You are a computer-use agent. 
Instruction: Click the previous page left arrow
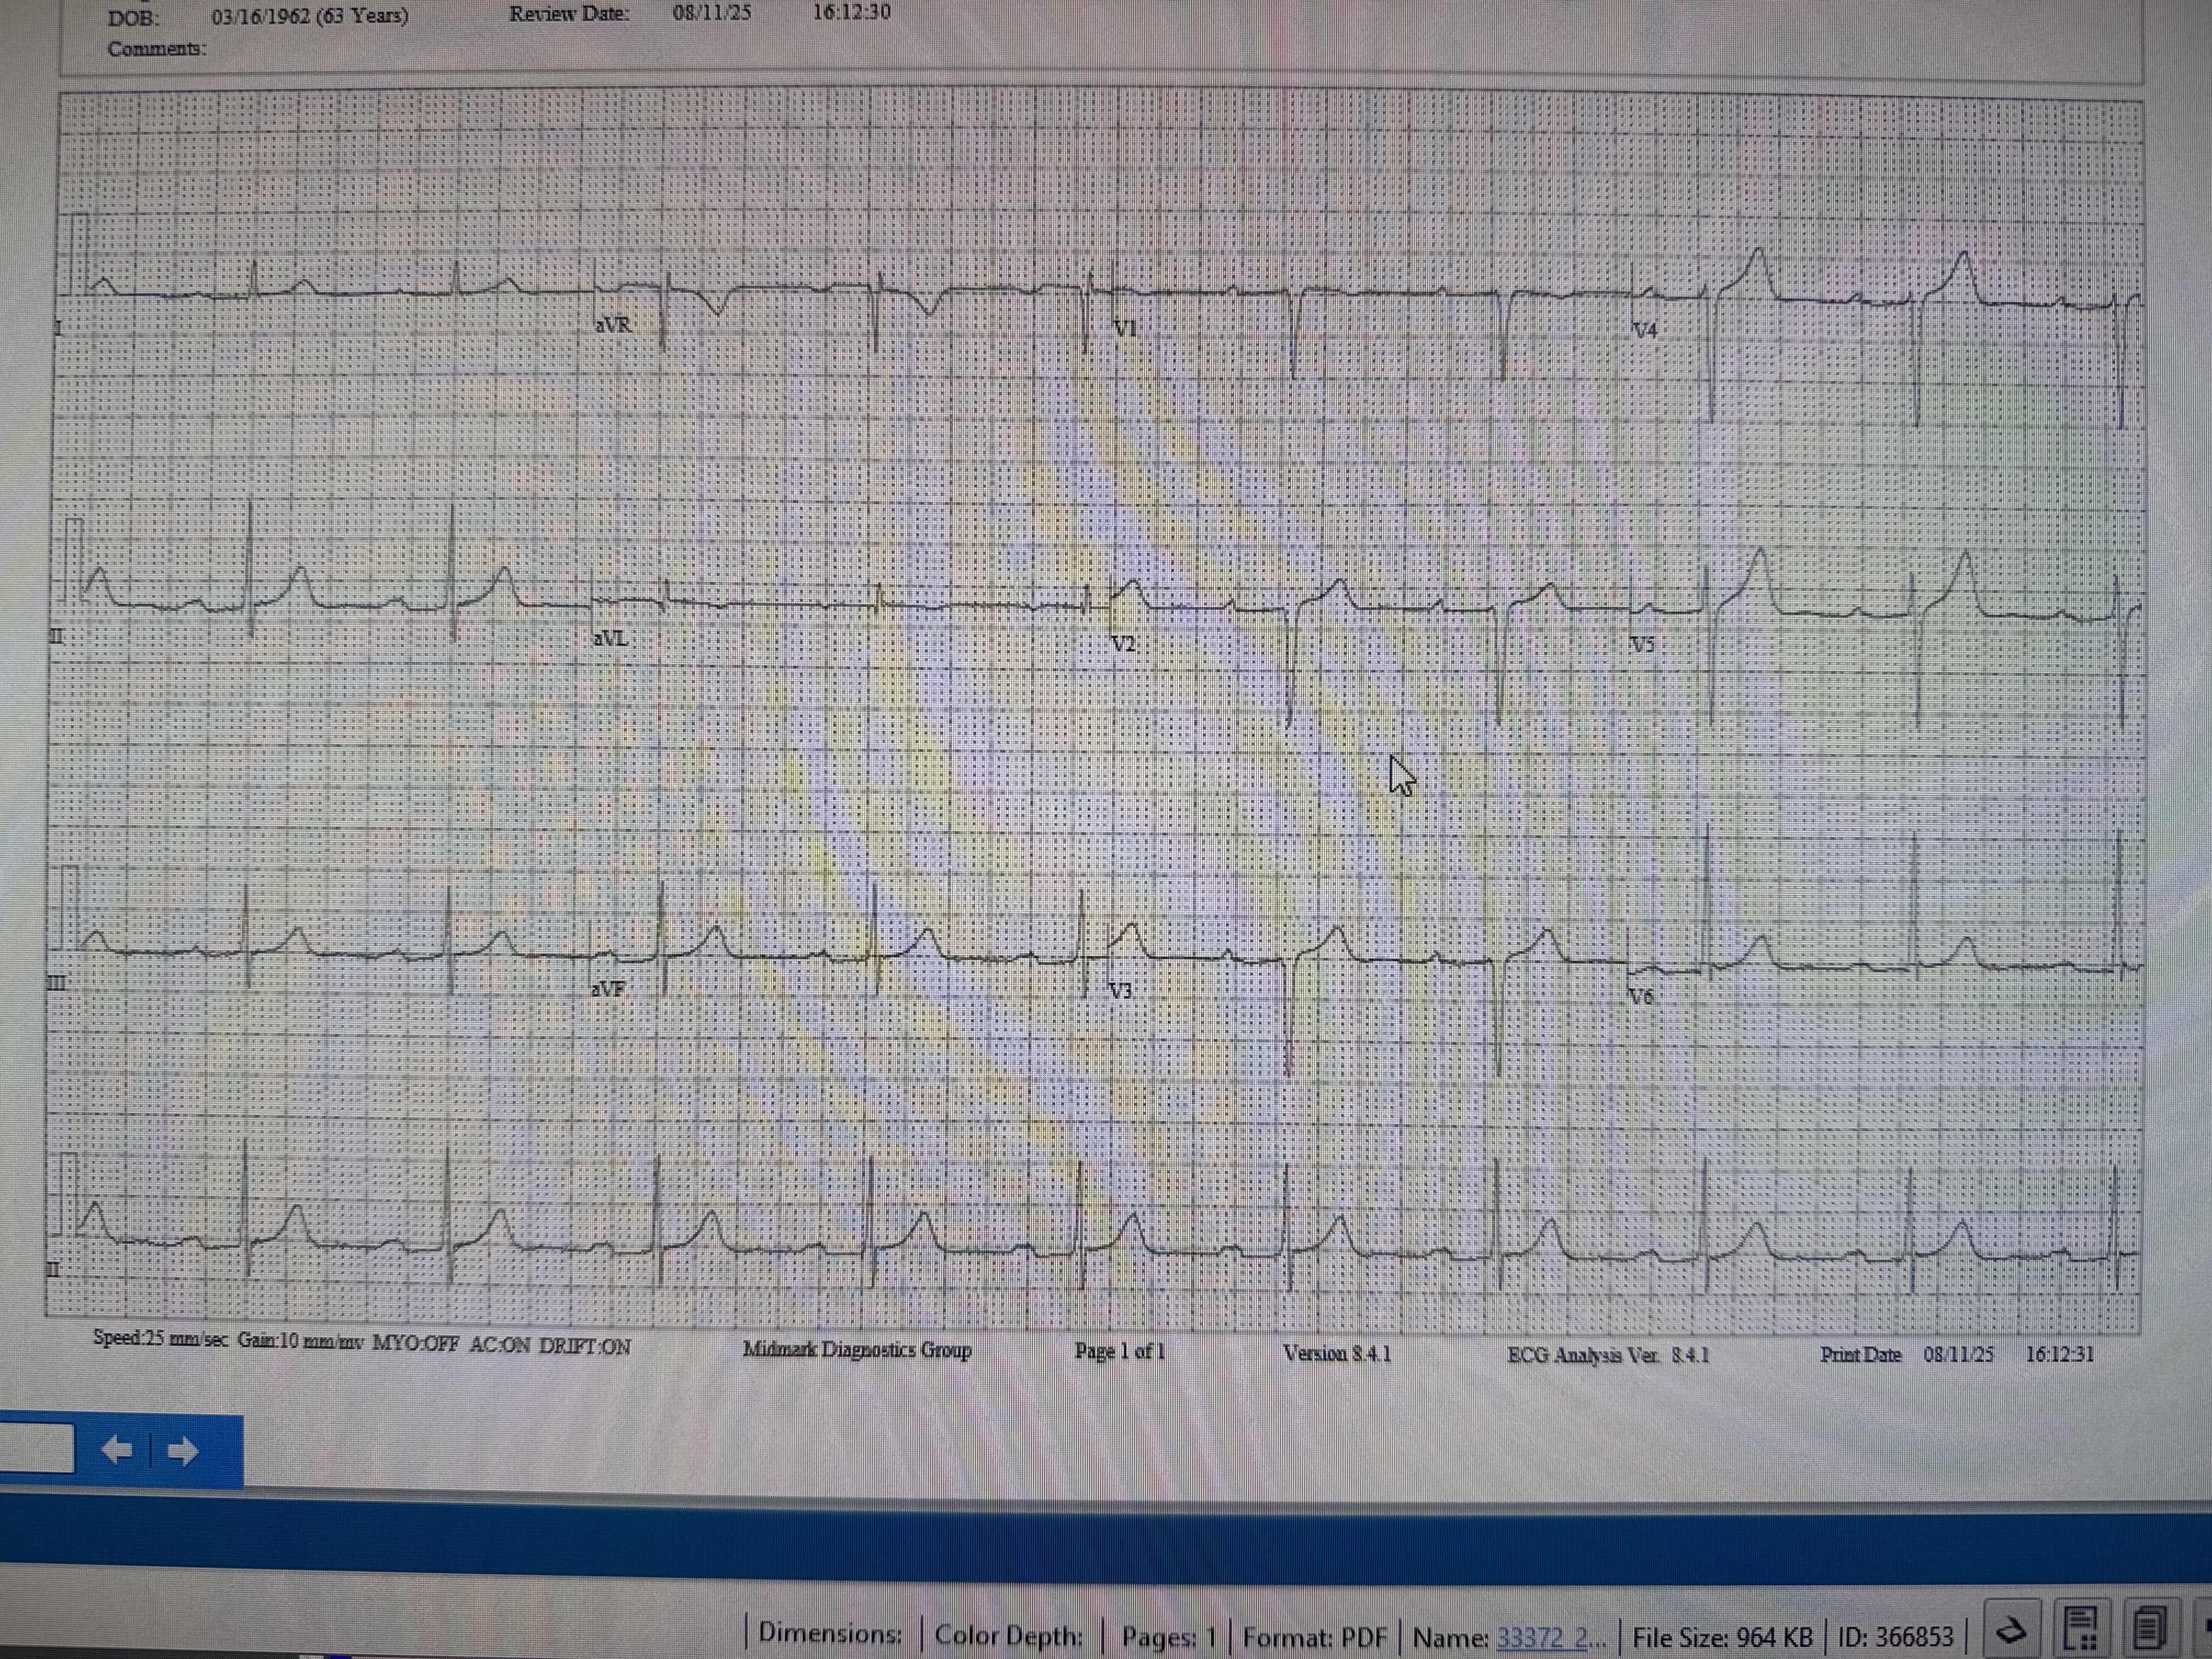pyautogui.click(x=117, y=1450)
